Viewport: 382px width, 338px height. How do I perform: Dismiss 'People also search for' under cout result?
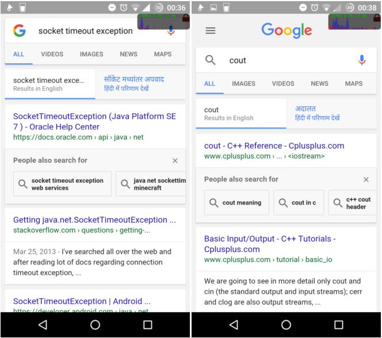pos(366,179)
